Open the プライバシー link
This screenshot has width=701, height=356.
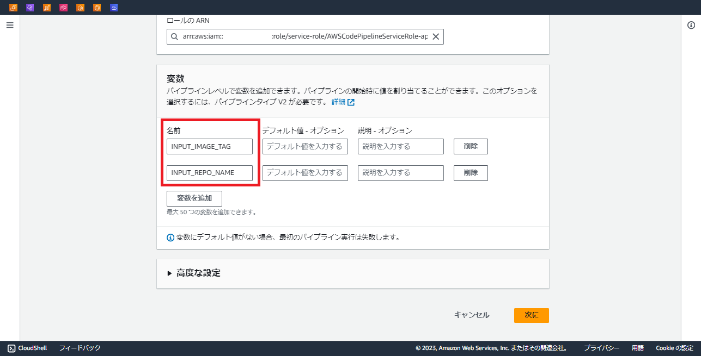tap(601, 348)
